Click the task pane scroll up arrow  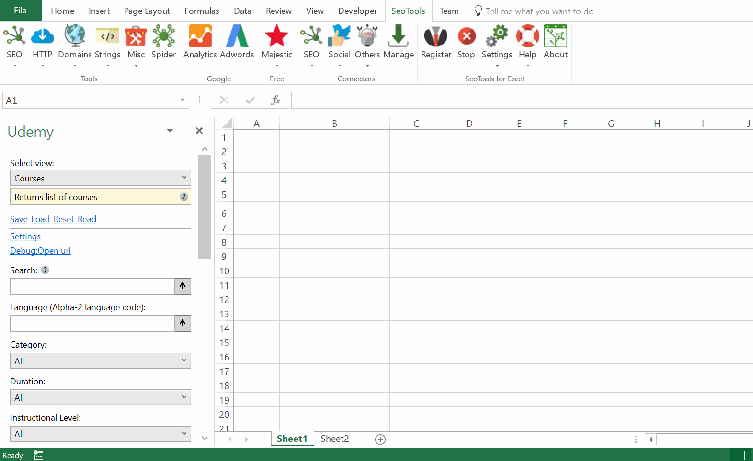tap(205, 149)
